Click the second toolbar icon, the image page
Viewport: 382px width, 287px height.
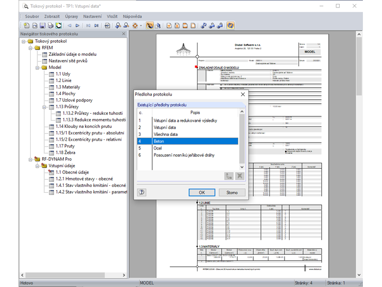click(x=35, y=25)
